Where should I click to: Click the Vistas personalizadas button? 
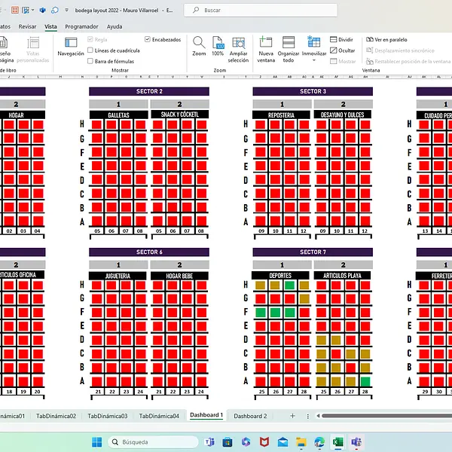pyautogui.click(x=33, y=50)
